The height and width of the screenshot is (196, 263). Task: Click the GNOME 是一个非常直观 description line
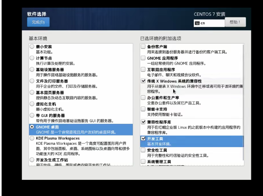coord(76,132)
